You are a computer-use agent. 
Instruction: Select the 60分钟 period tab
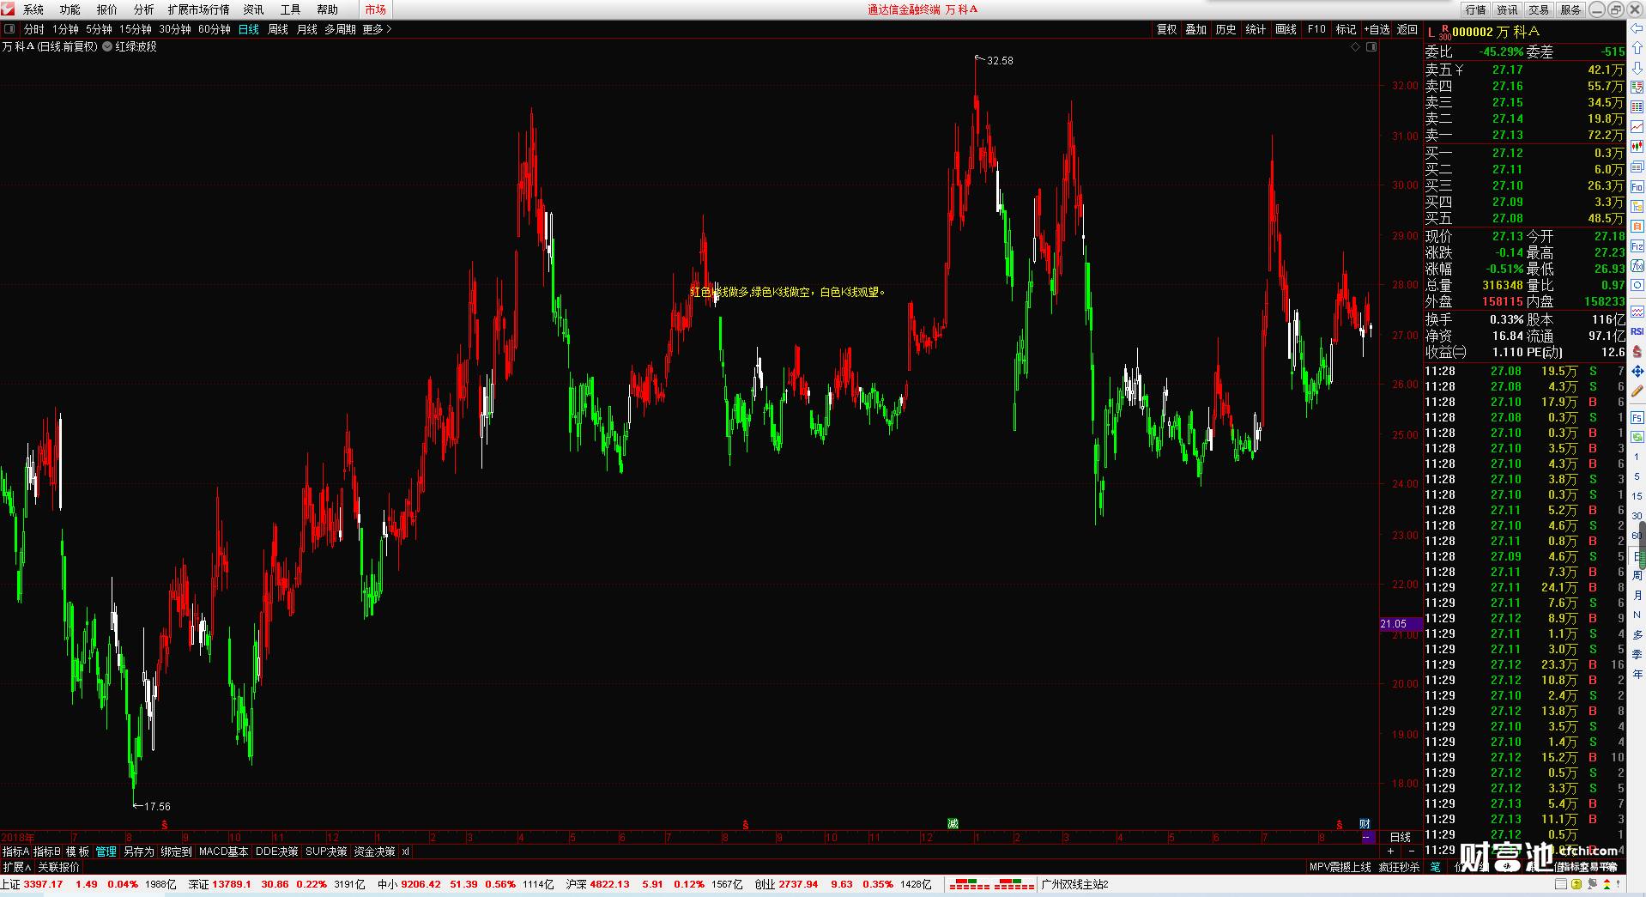[215, 29]
